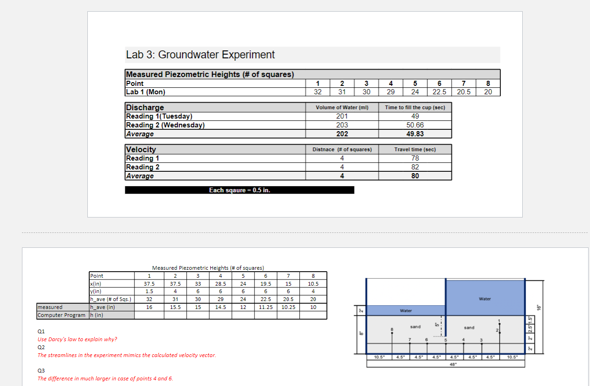Click the empty h (in) cell for point 1
The height and width of the screenshot is (386, 590).
click(149, 315)
